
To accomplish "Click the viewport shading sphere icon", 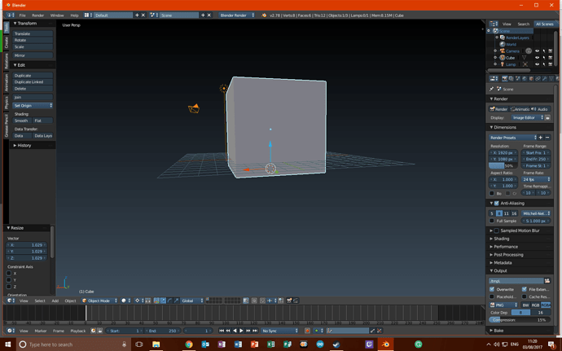I will 124,301.
